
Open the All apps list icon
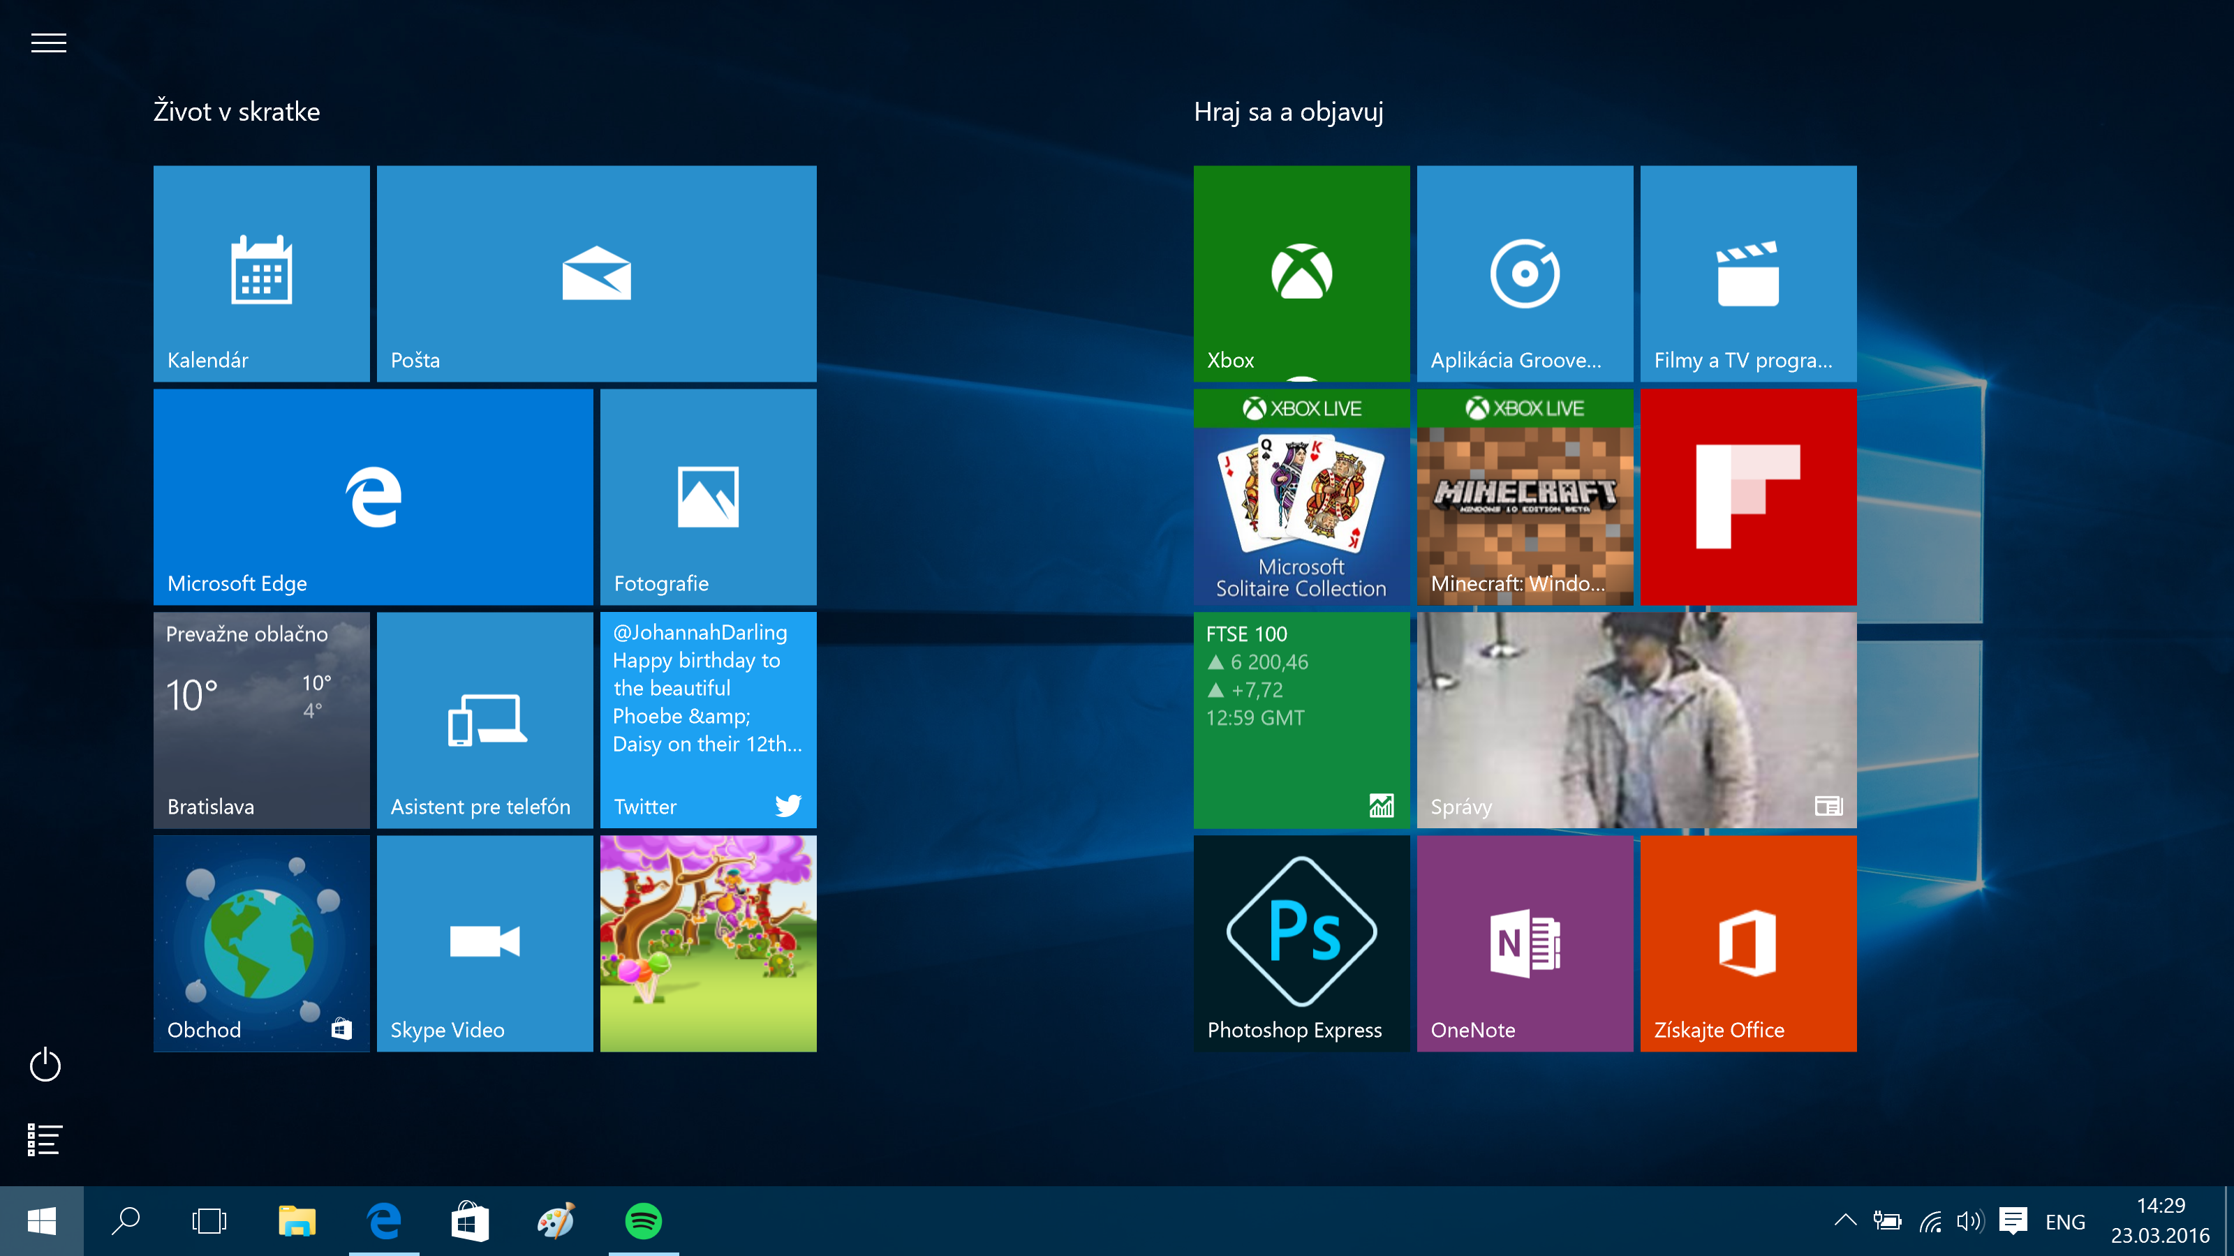[x=44, y=1139]
